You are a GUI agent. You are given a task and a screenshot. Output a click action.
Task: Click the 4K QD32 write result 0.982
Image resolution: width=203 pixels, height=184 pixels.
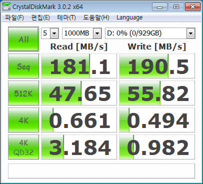(x=157, y=147)
